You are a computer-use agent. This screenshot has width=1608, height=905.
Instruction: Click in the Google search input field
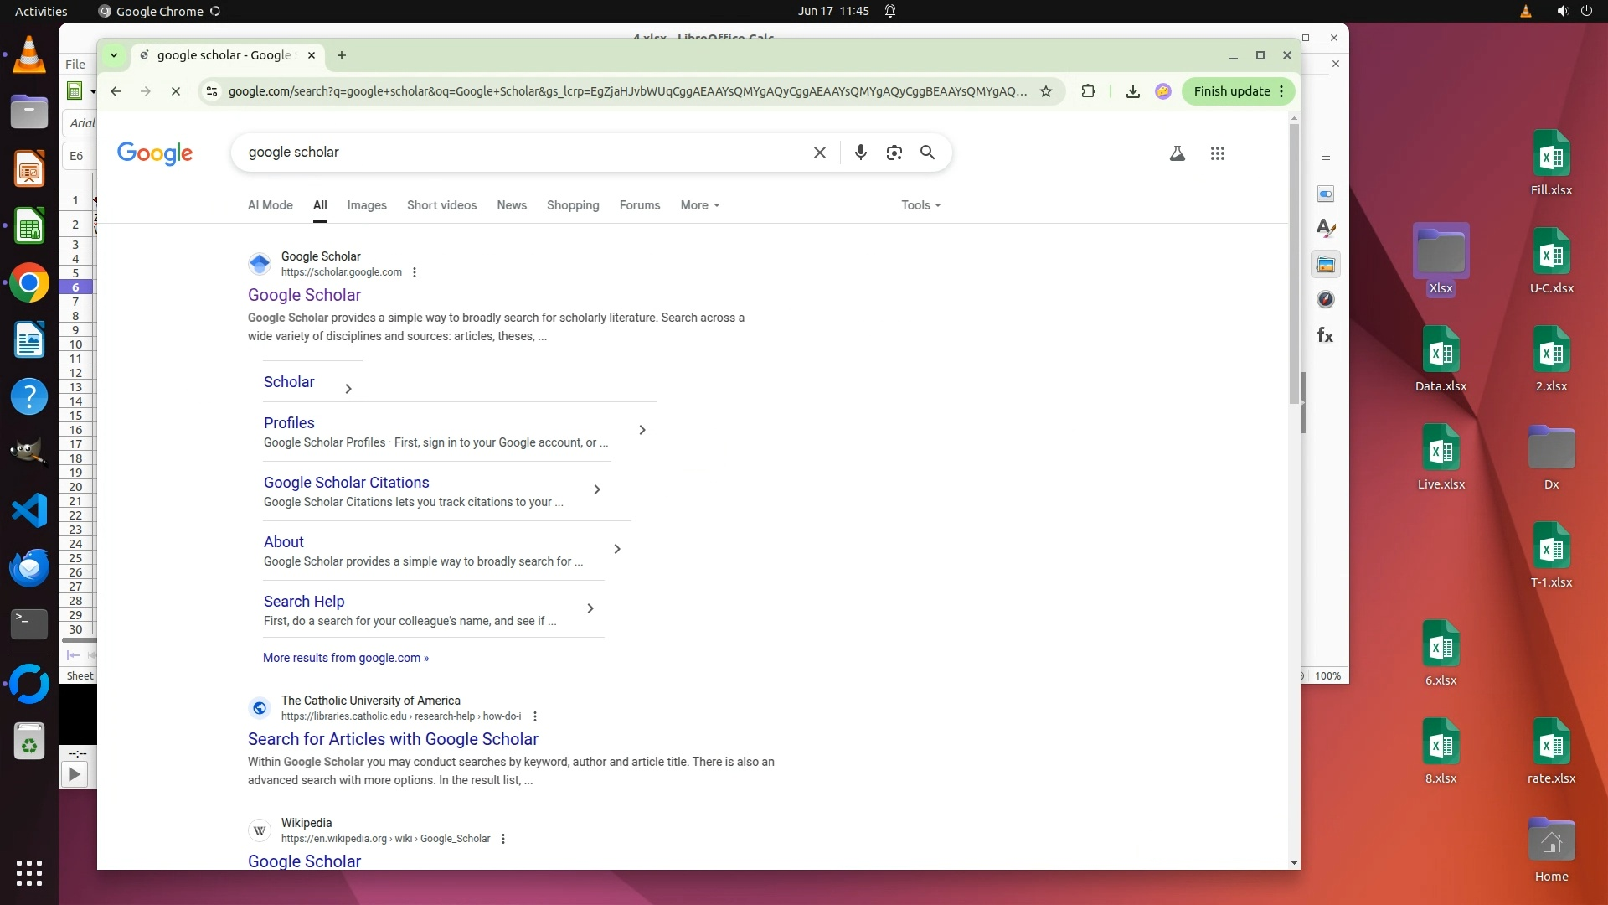519,153
